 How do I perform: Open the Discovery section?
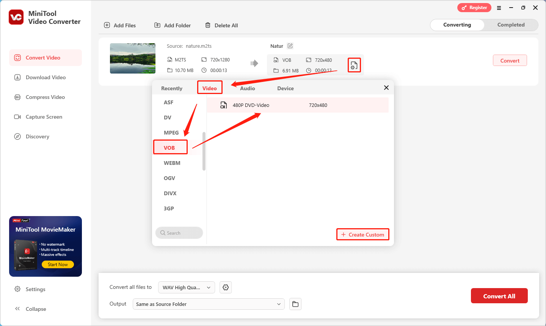45,136
